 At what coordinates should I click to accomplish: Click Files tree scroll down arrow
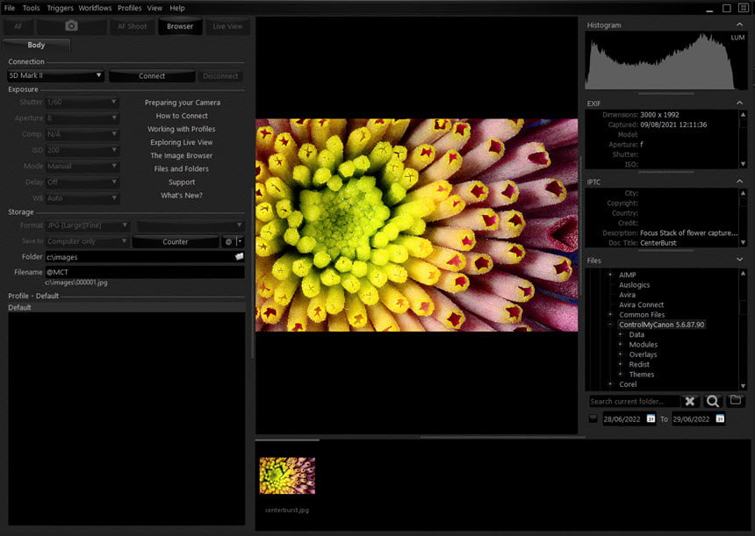point(743,386)
